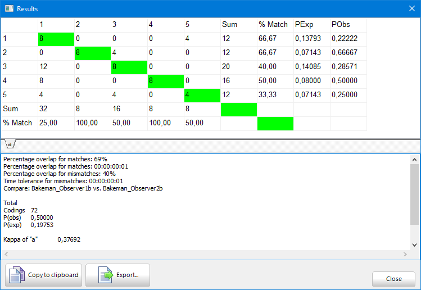
Task: Close the Results window with X
Action: point(411,9)
